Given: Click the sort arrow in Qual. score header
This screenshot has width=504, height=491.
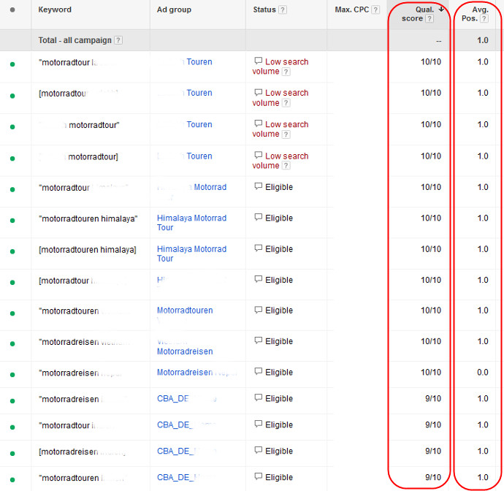Looking at the screenshot, I should [x=441, y=9].
